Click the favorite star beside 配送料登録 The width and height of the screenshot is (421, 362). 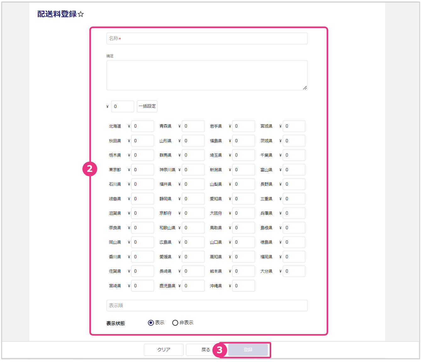[x=81, y=14]
